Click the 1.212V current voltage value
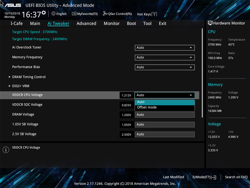The height and width of the screenshot is (188, 250). (x=127, y=95)
